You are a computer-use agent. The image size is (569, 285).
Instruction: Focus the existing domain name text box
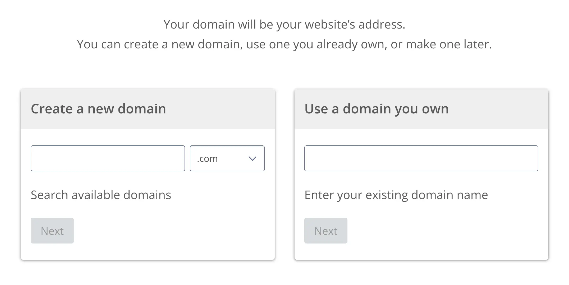click(421, 158)
